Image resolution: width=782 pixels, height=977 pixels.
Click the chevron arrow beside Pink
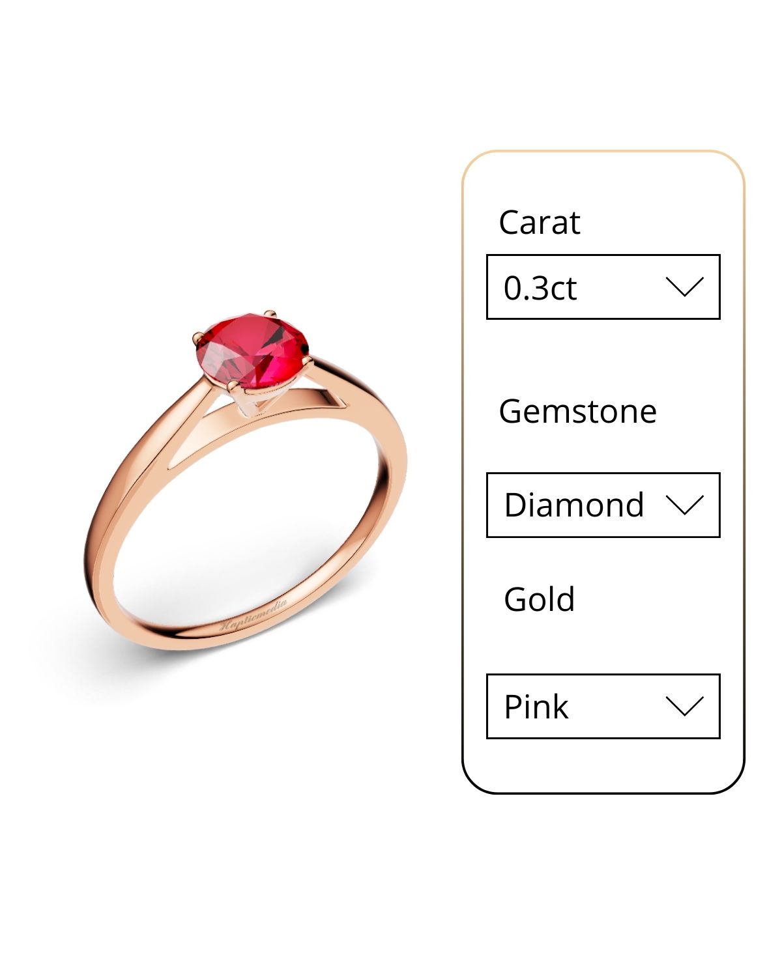click(684, 706)
